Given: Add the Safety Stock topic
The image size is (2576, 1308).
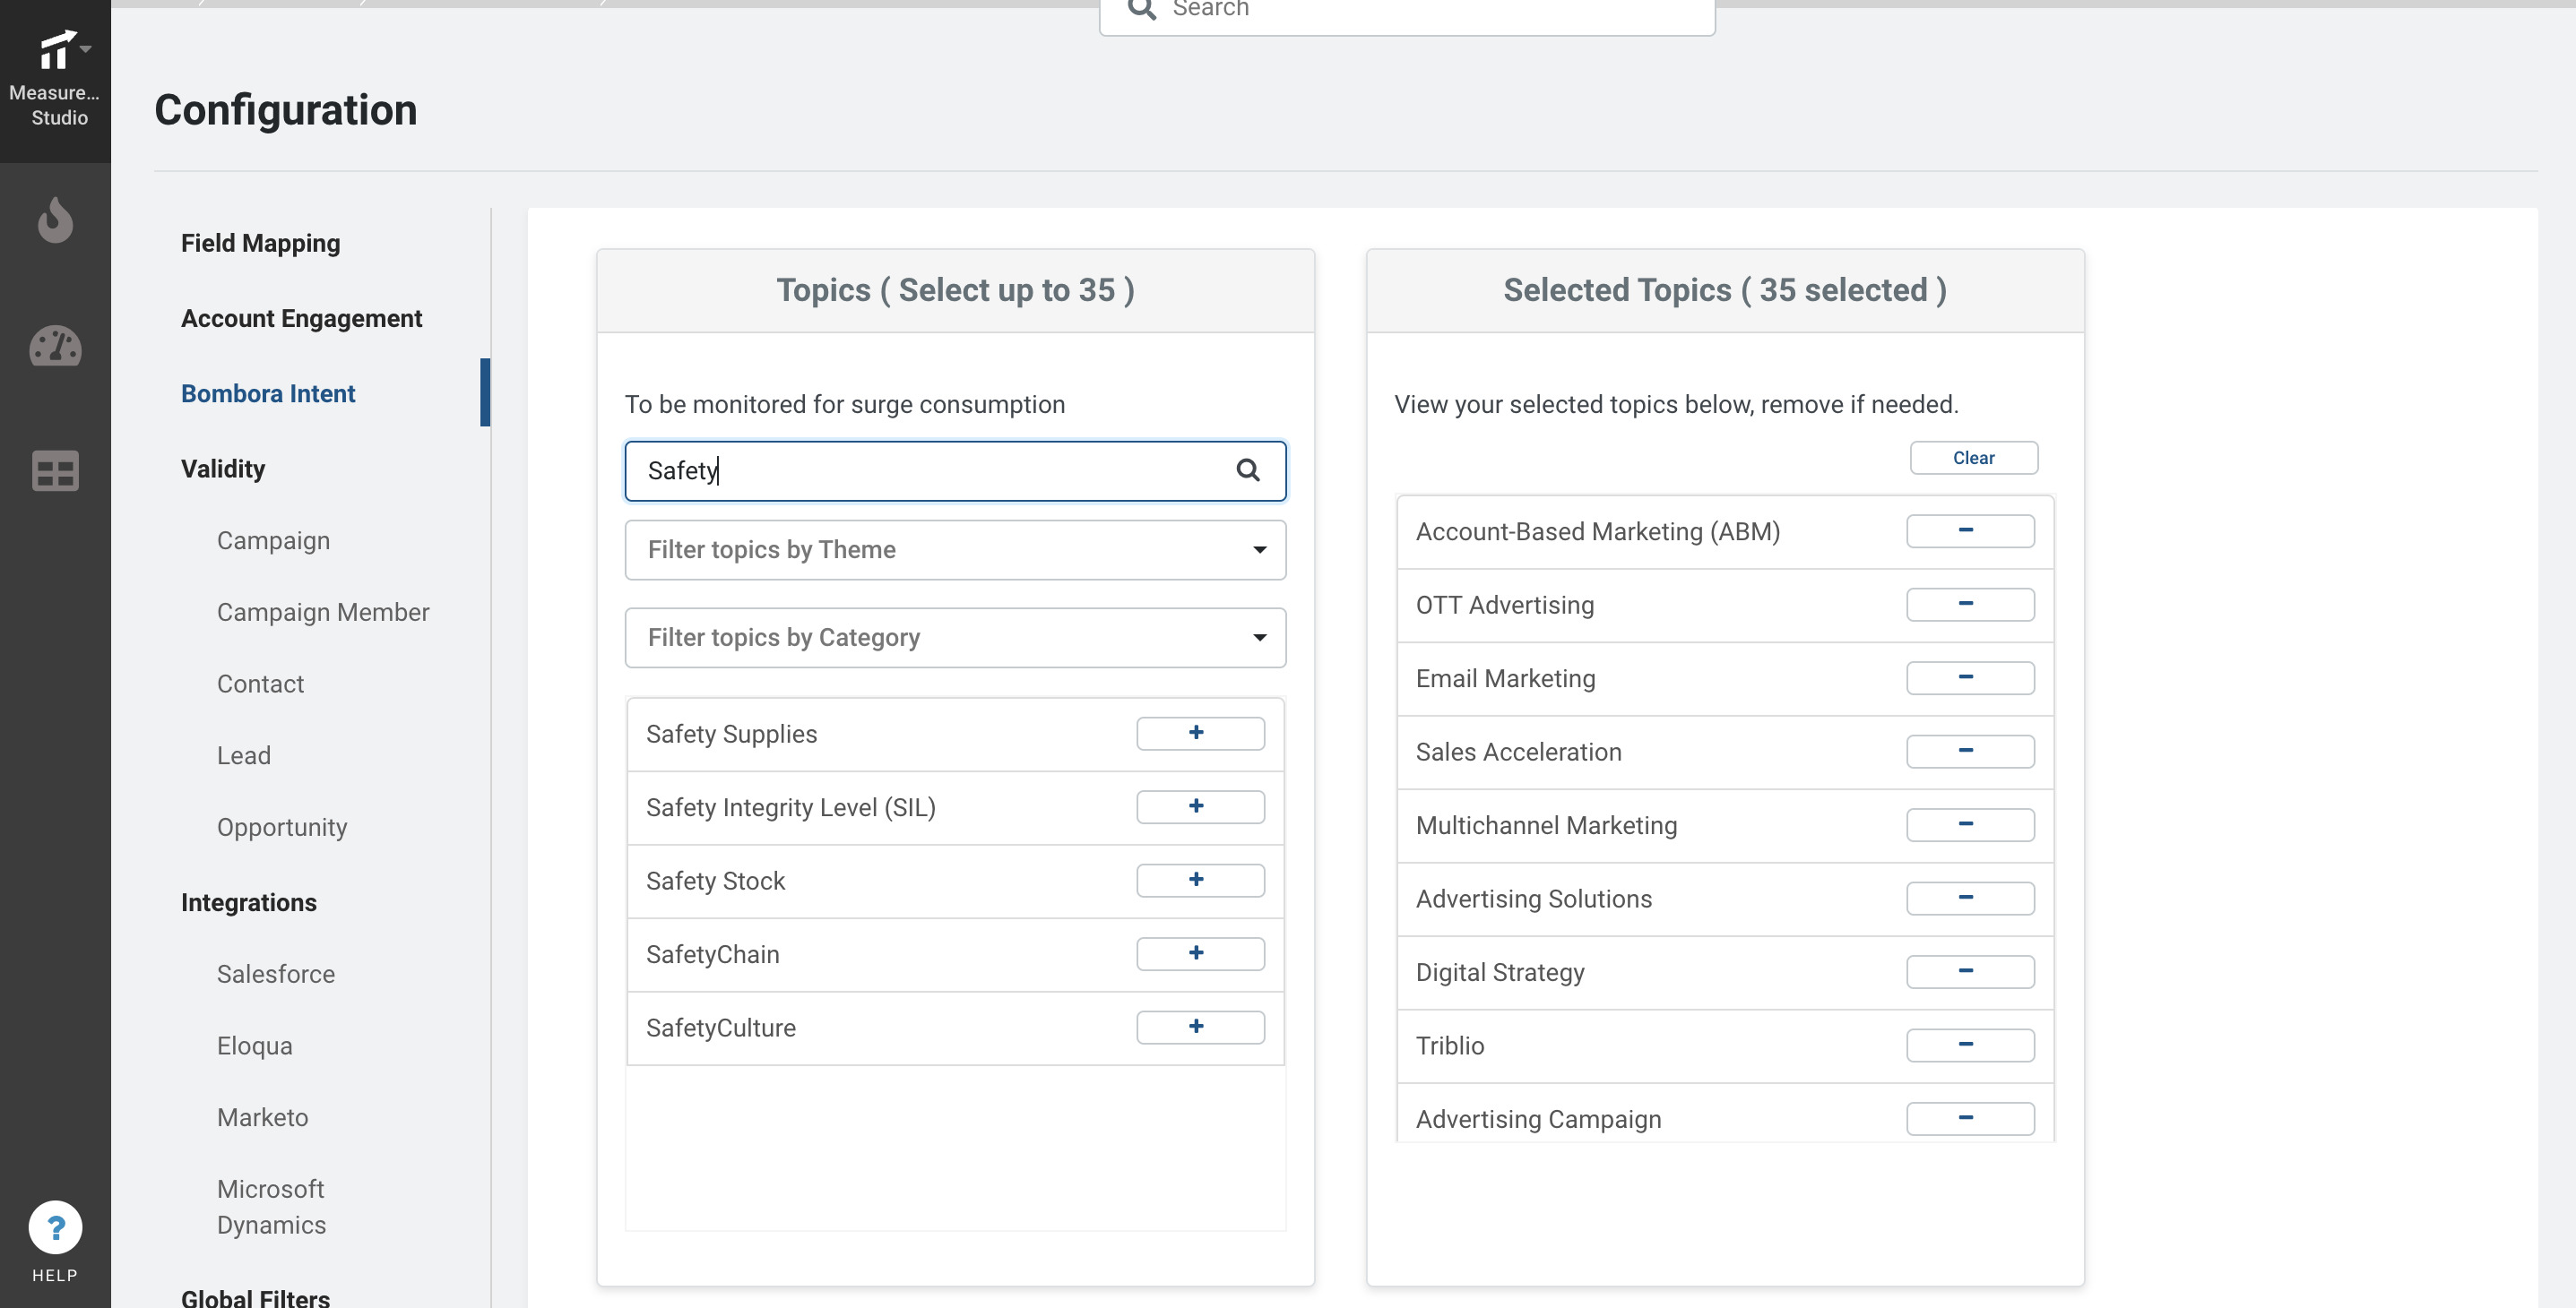Looking at the screenshot, I should (x=1200, y=881).
